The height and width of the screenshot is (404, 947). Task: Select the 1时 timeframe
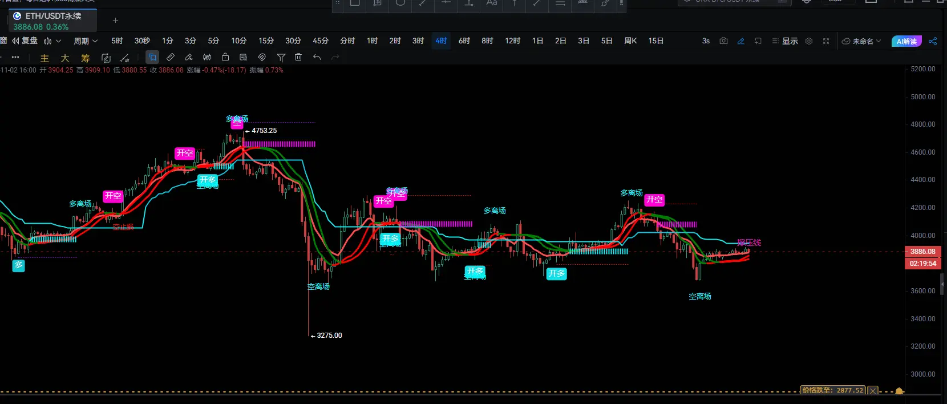tap(372, 41)
